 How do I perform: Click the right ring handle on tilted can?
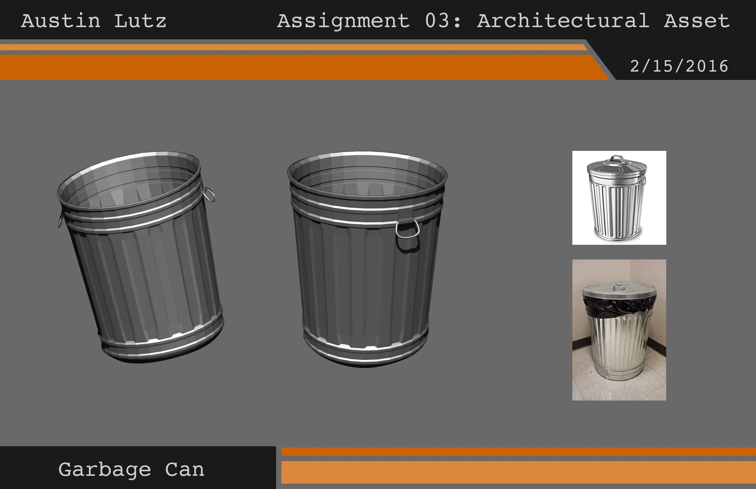point(209,195)
